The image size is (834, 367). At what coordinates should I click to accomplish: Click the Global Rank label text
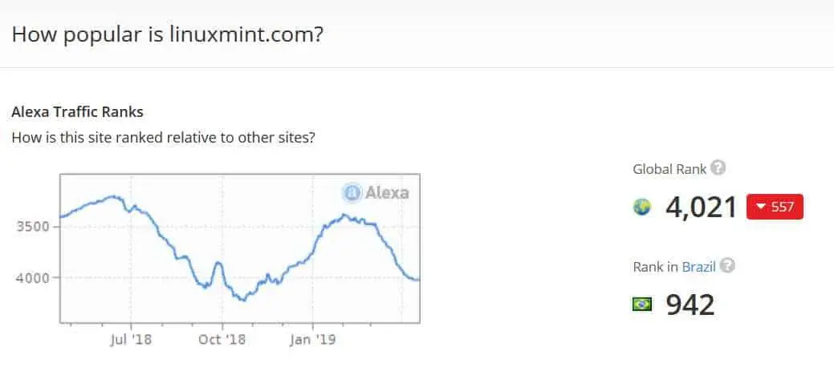pos(669,169)
